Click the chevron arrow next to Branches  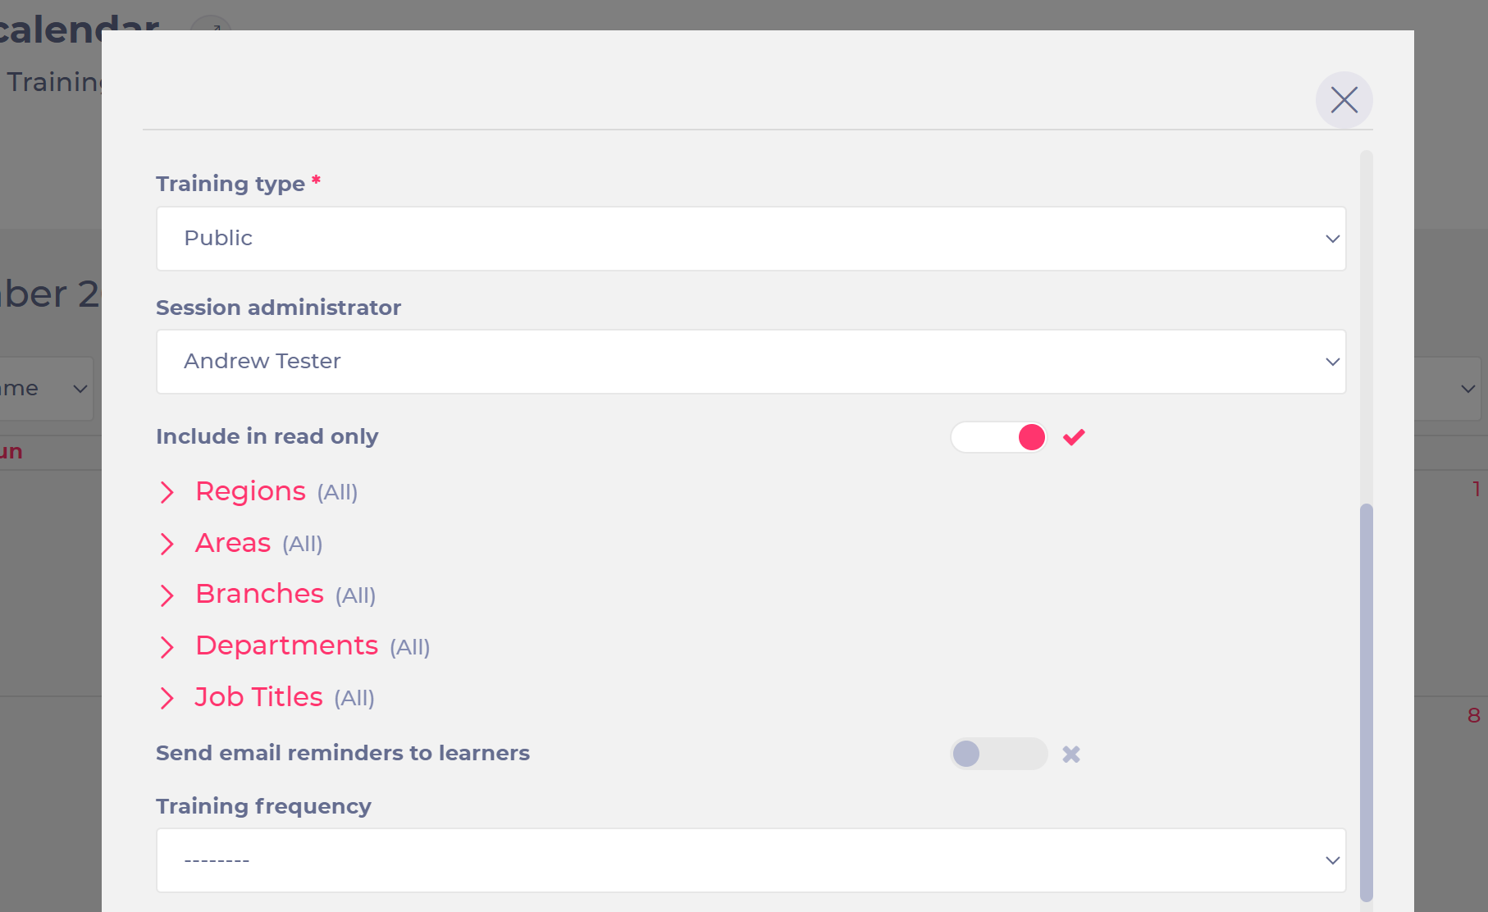coord(167,595)
